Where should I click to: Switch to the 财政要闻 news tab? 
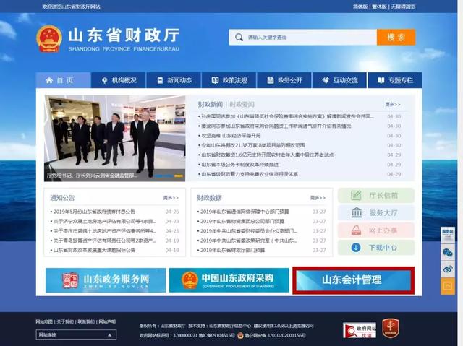(x=242, y=104)
